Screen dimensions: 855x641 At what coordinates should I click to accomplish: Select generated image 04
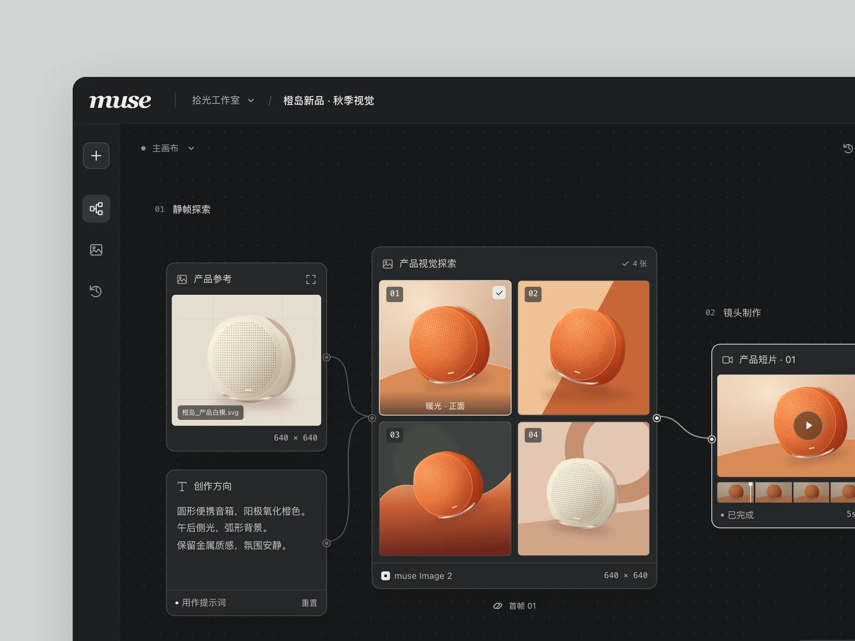584,489
